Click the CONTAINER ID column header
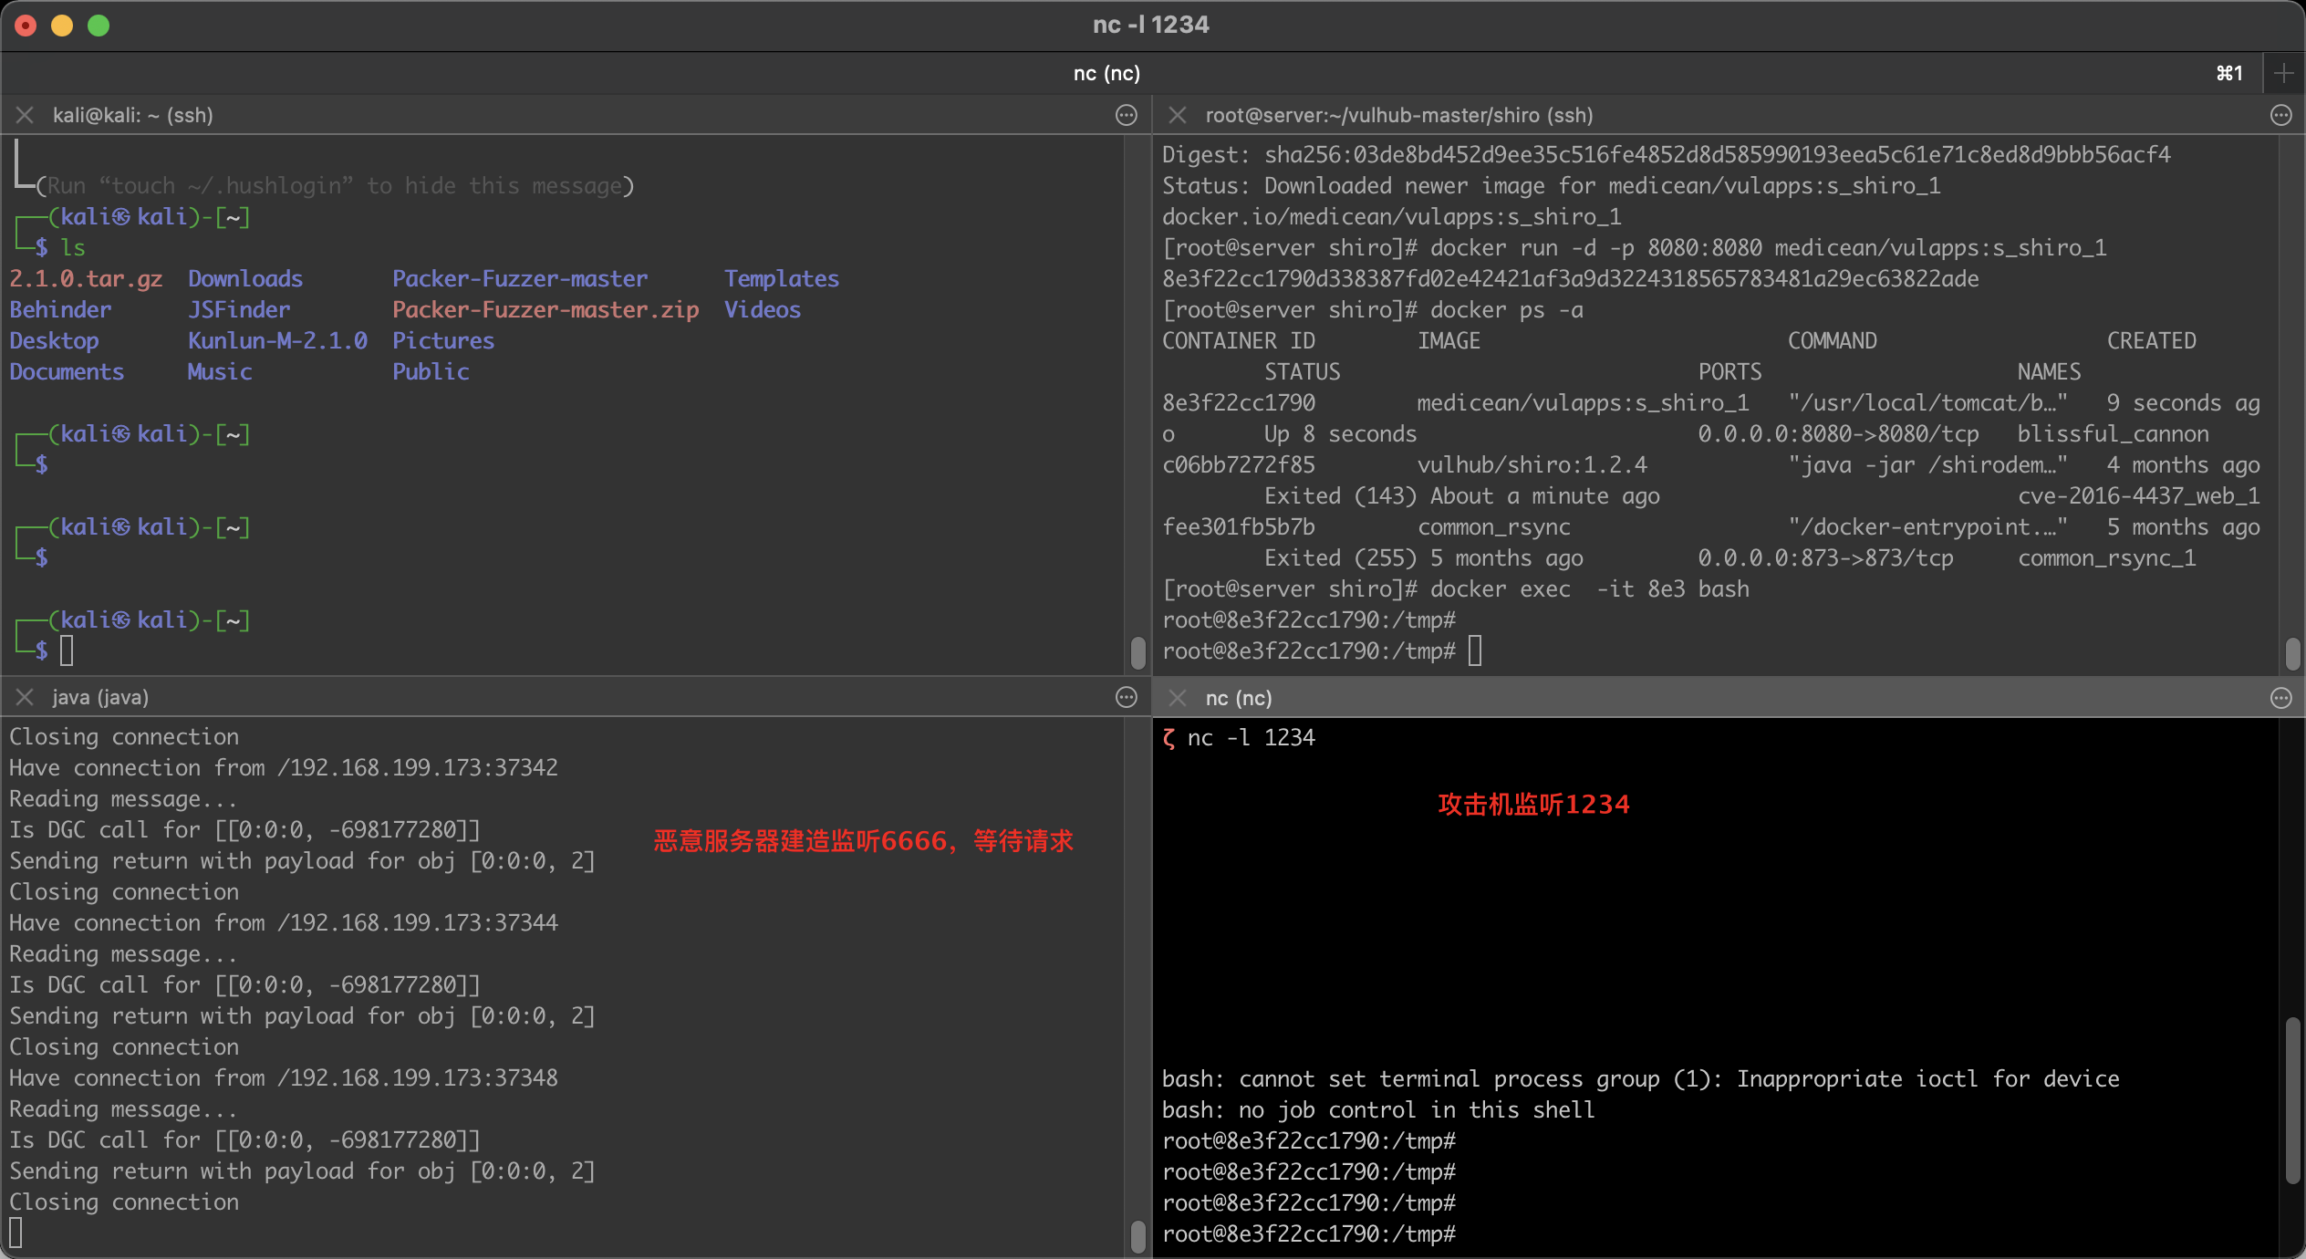Image resolution: width=2306 pixels, height=1259 pixels. click(1239, 340)
